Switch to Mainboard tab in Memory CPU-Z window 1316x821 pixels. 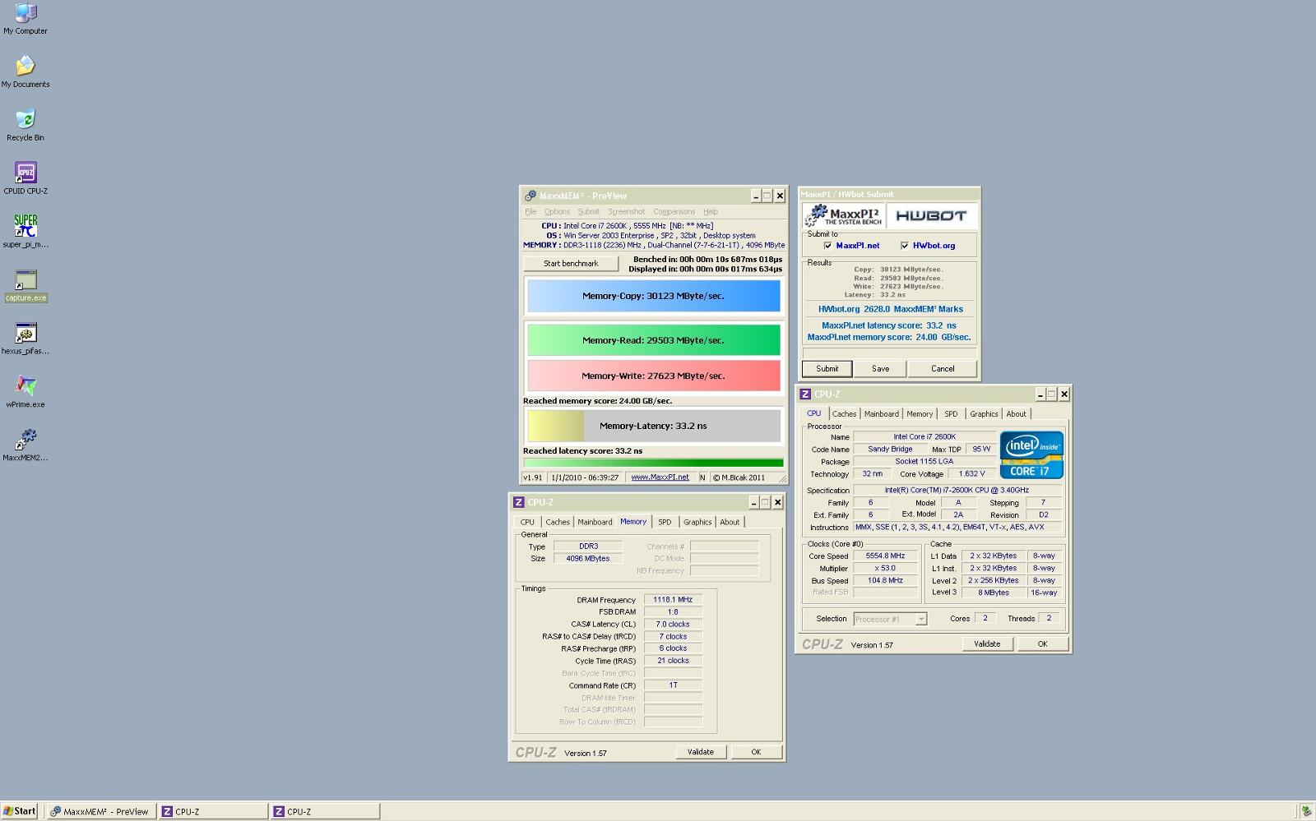pos(595,523)
